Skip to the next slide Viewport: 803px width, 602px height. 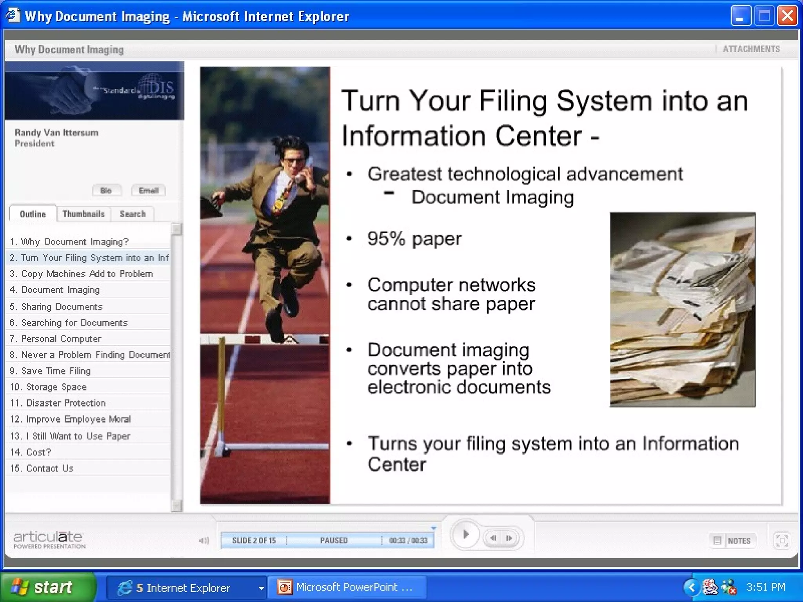pyautogui.click(x=509, y=538)
